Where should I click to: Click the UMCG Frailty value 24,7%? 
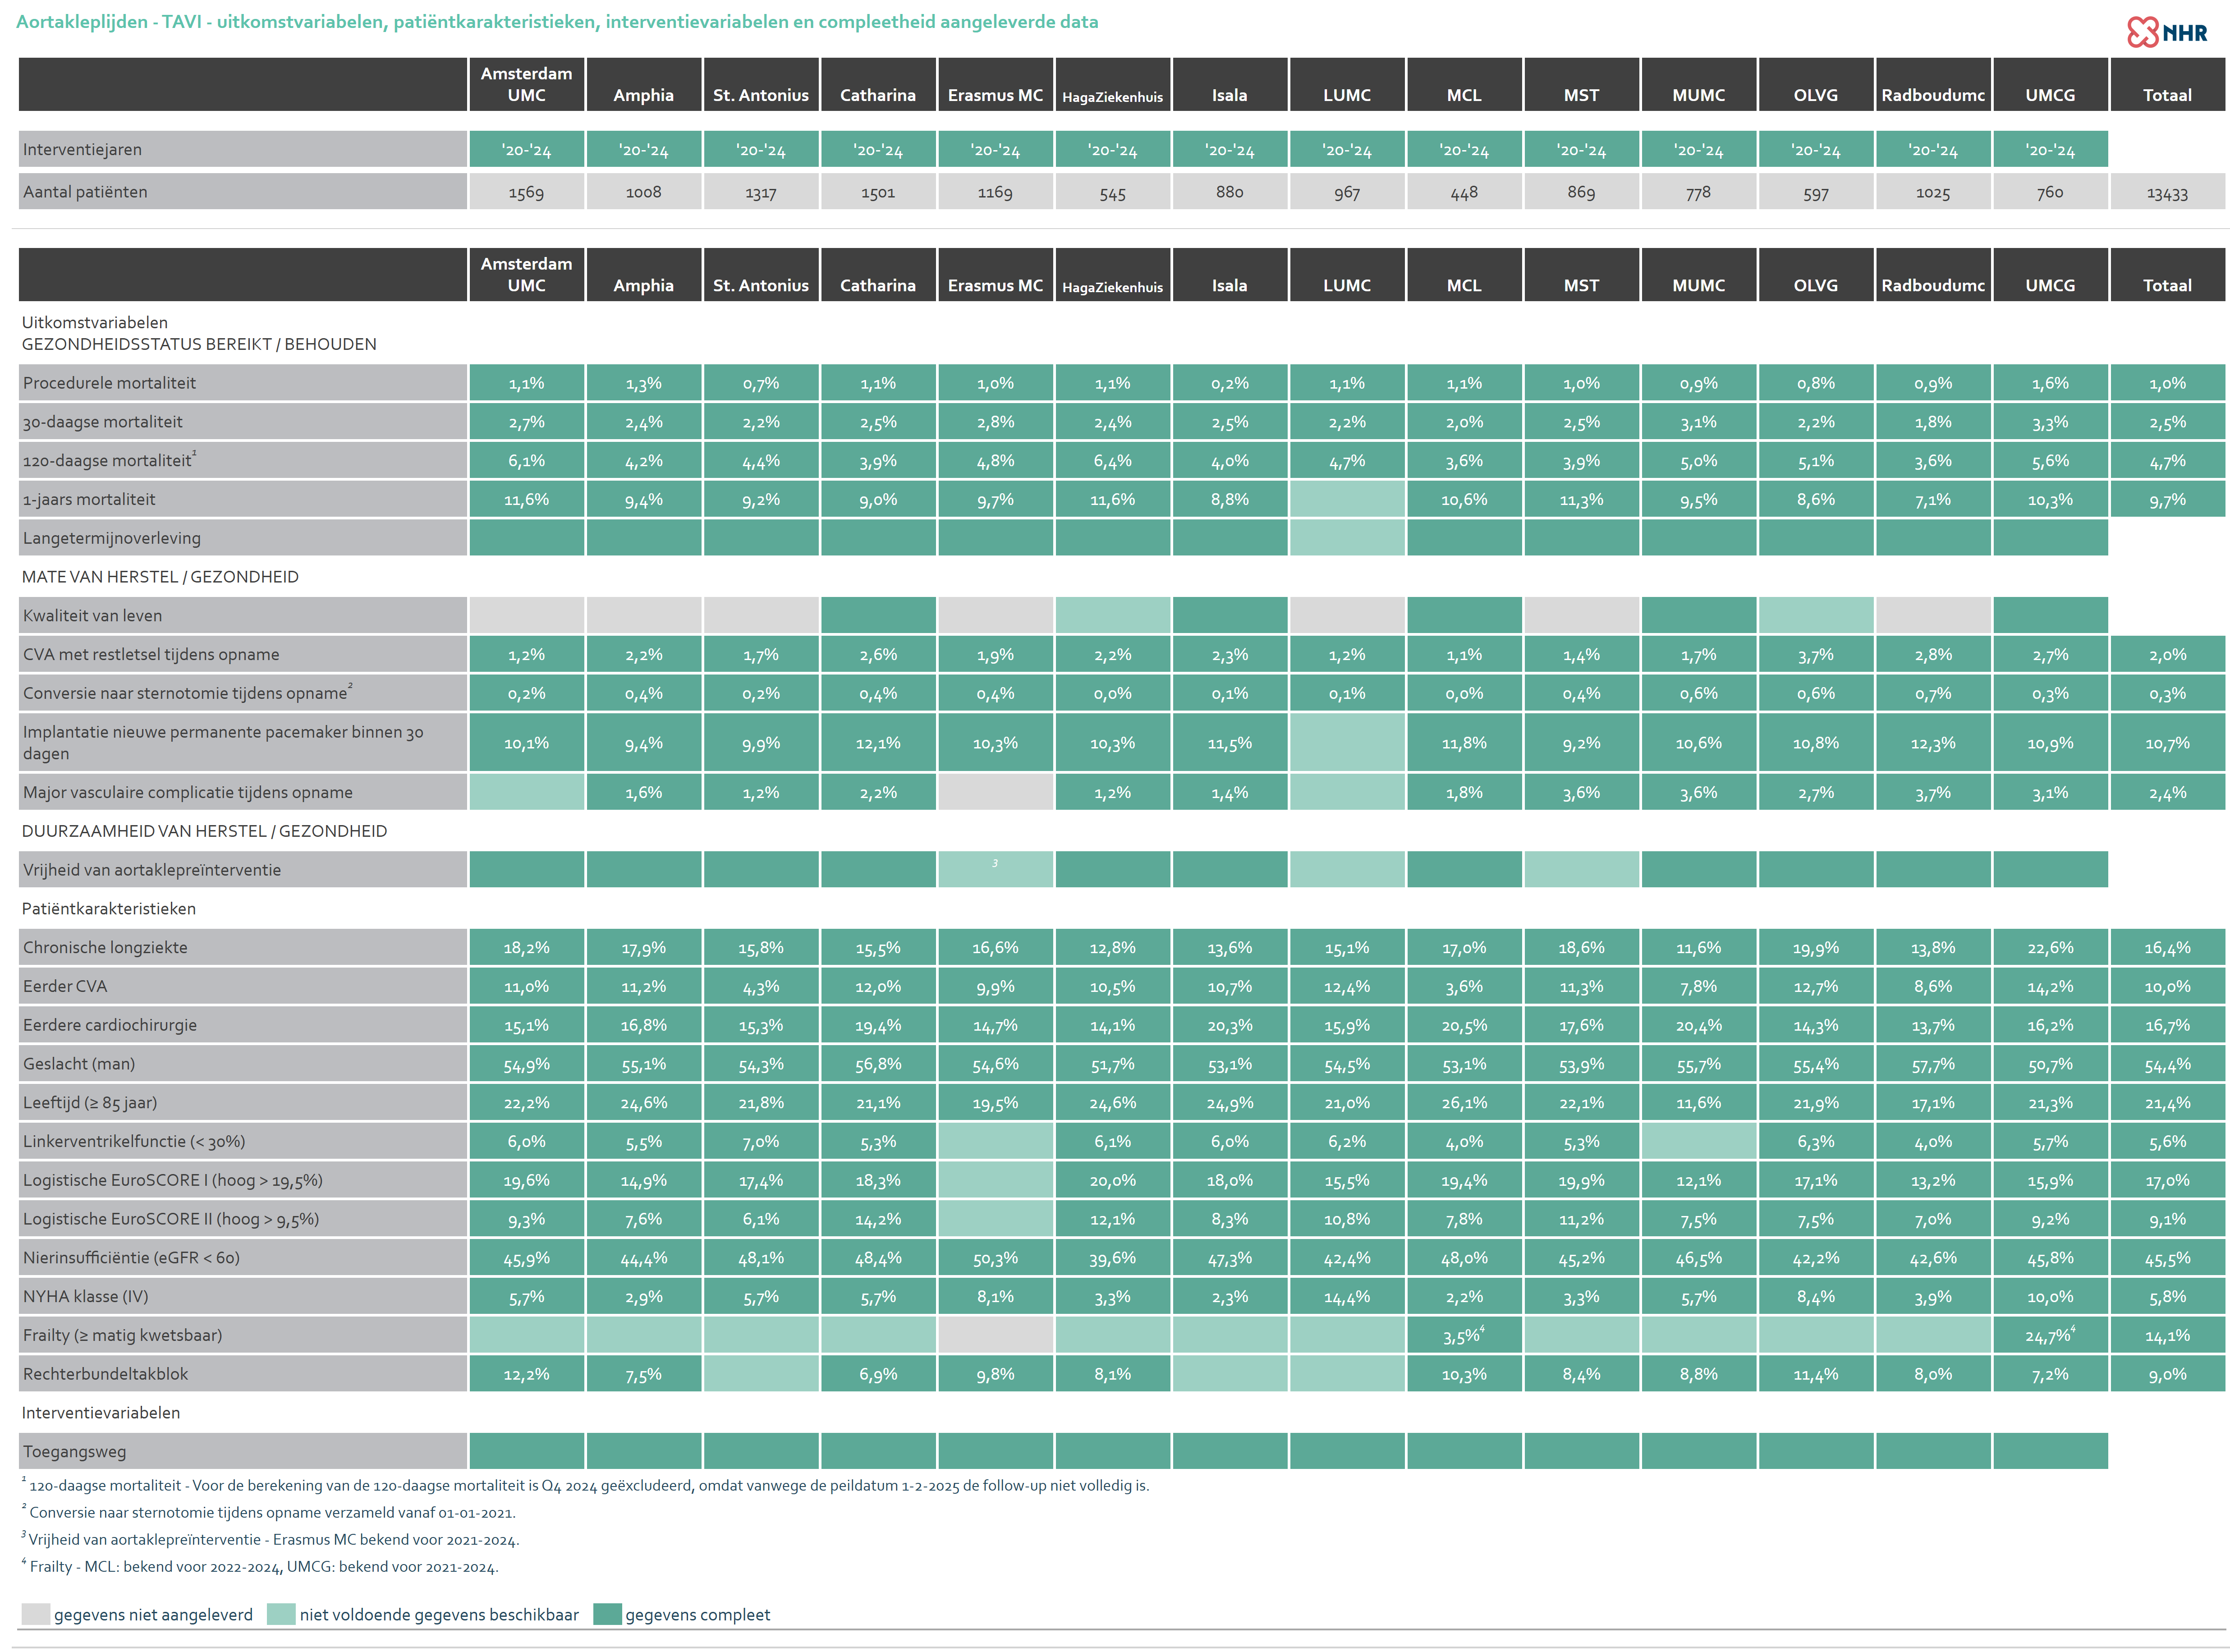[x=2049, y=1335]
